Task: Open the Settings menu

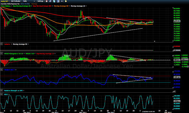Action: pyautogui.click(x=40, y=1)
